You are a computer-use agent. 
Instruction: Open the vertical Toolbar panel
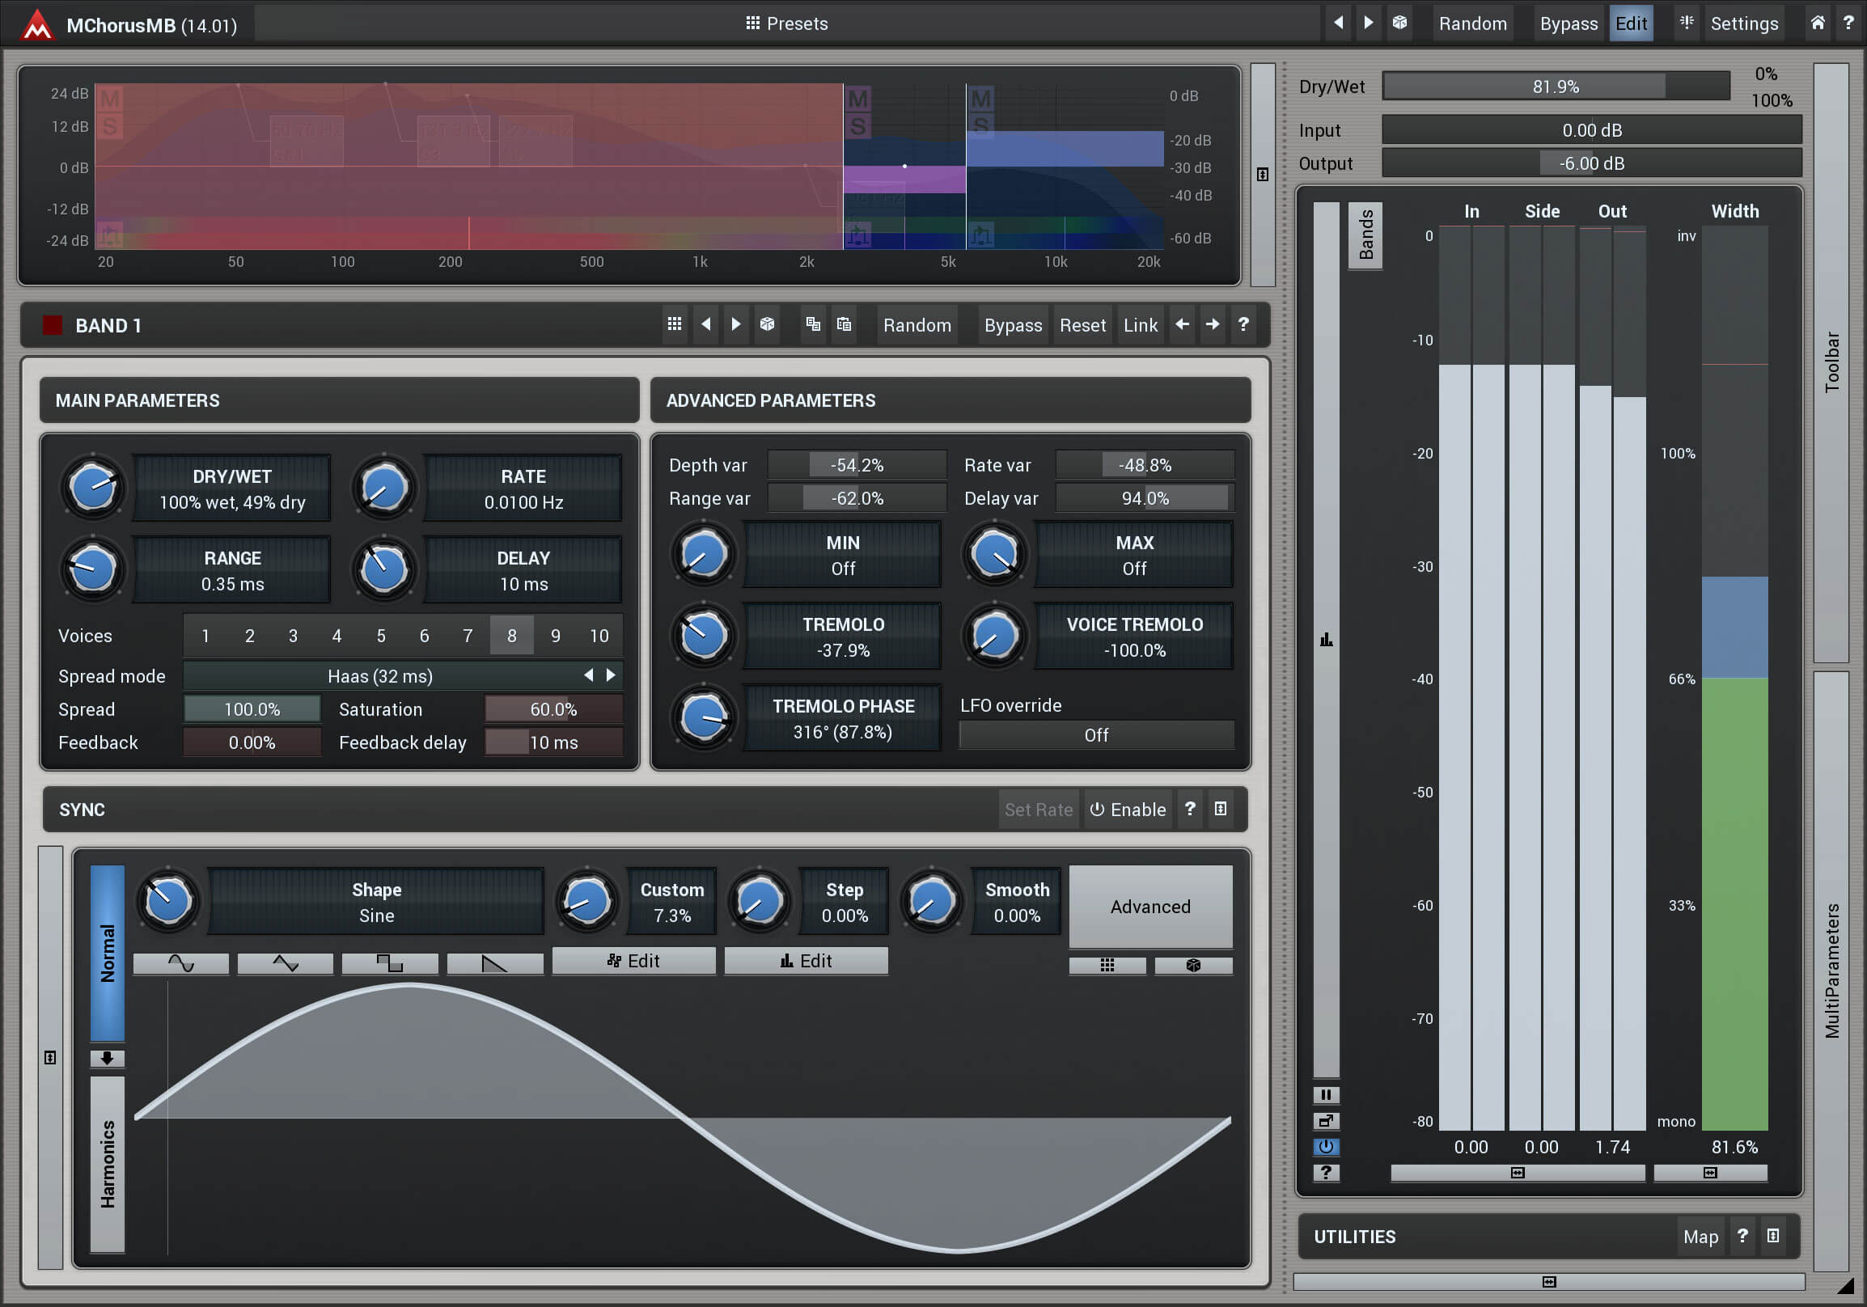(x=1832, y=362)
